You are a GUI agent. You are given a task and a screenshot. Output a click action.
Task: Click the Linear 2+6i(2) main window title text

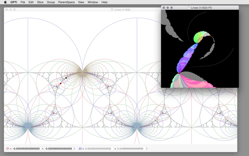122,9
